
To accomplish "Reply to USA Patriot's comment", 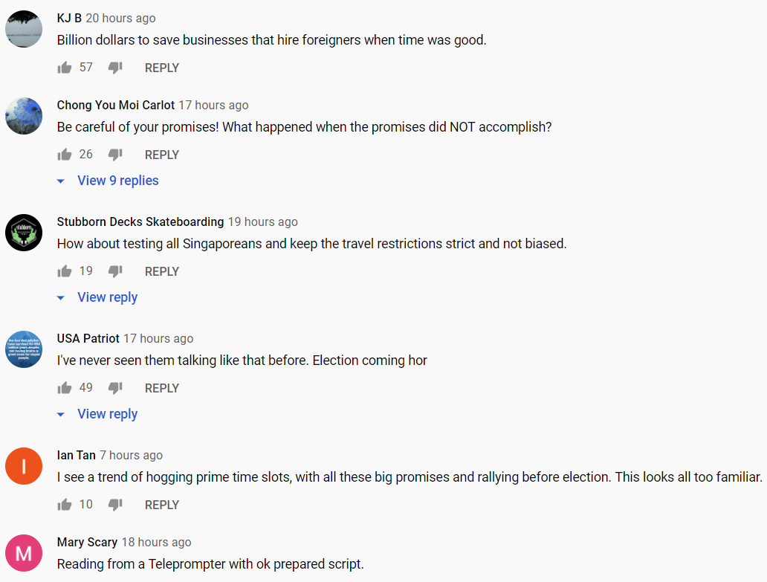I will pyautogui.click(x=162, y=388).
